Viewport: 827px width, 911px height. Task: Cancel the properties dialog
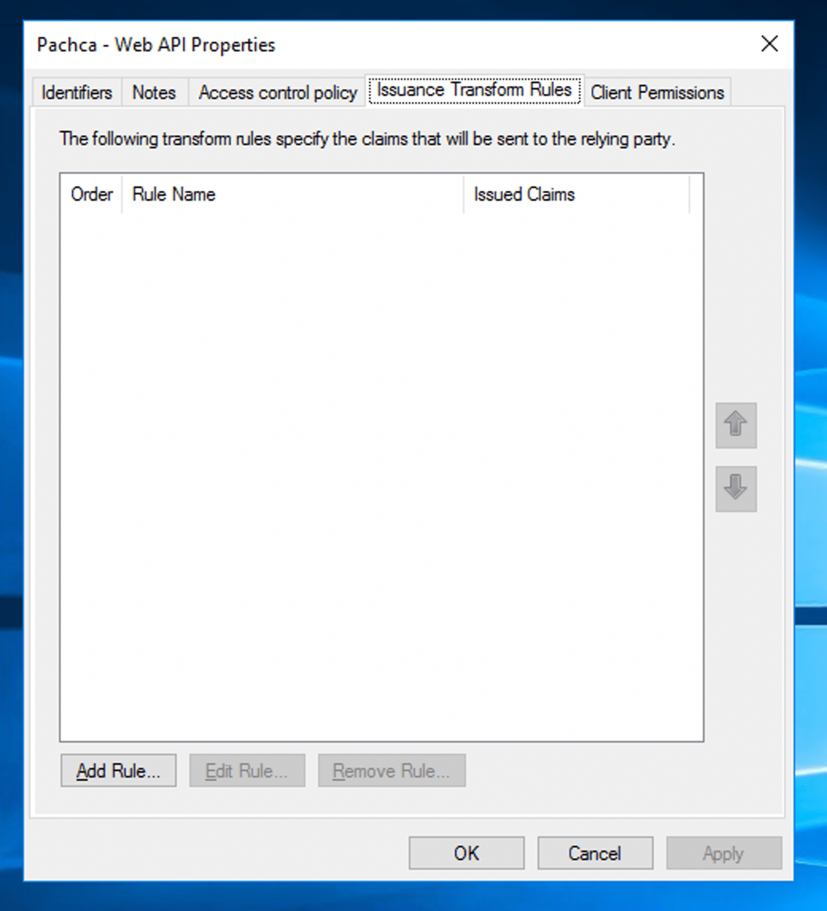[595, 853]
